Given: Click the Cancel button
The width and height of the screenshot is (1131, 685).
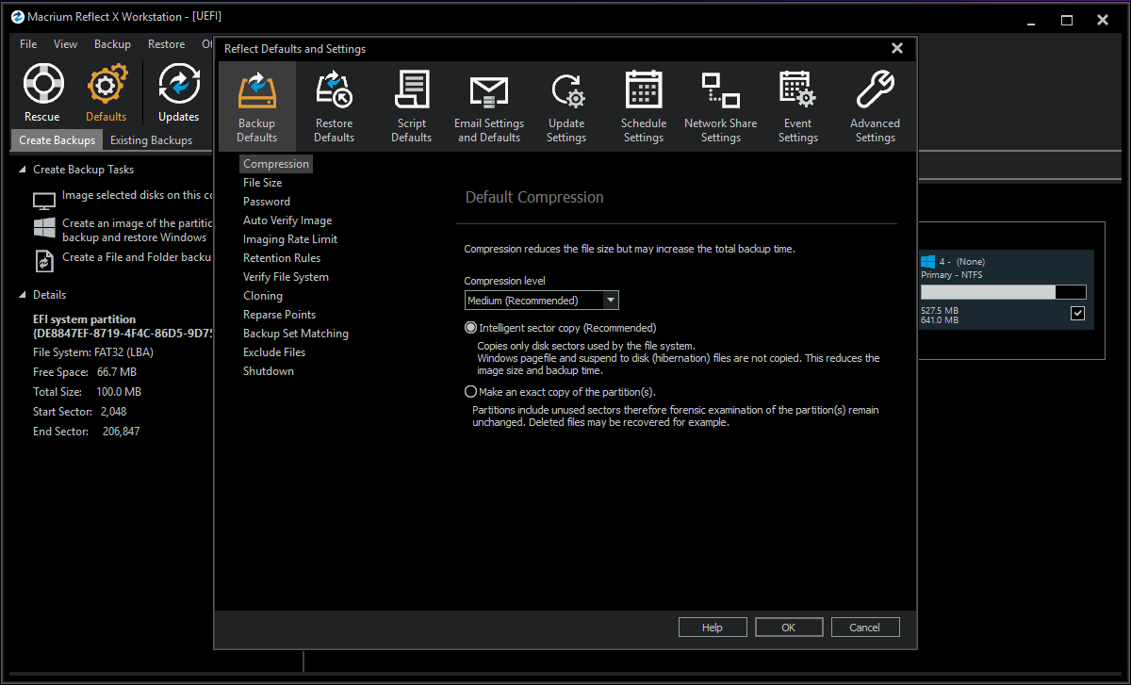Looking at the screenshot, I should (x=865, y=628).
